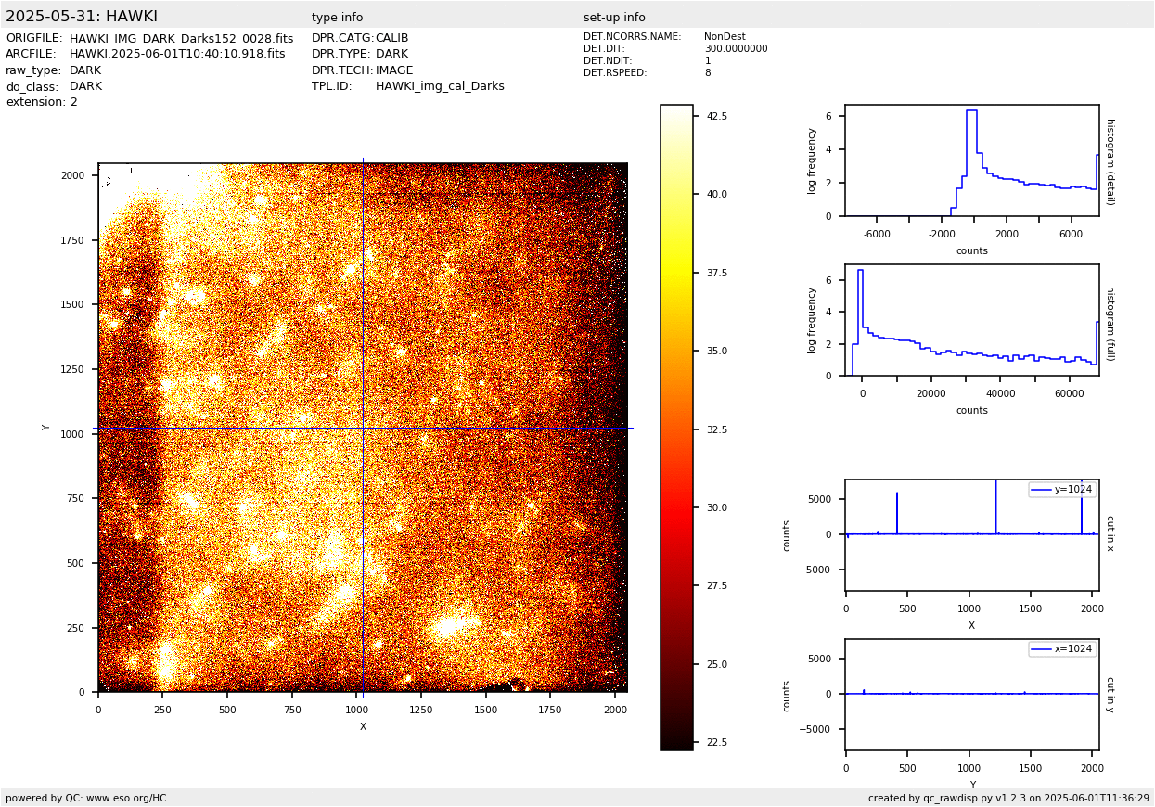Click the dark frame detector image
Image resolution: width=1155 pixels, height=807 pixels.
363,428
